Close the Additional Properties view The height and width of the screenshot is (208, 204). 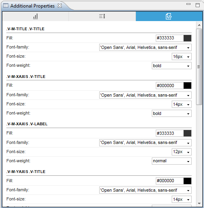[60, 6]
